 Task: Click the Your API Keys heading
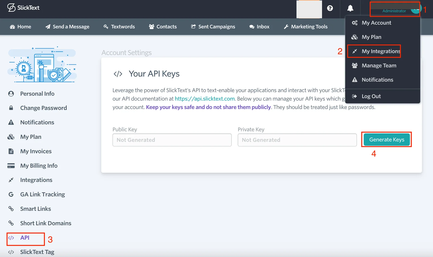154,74
